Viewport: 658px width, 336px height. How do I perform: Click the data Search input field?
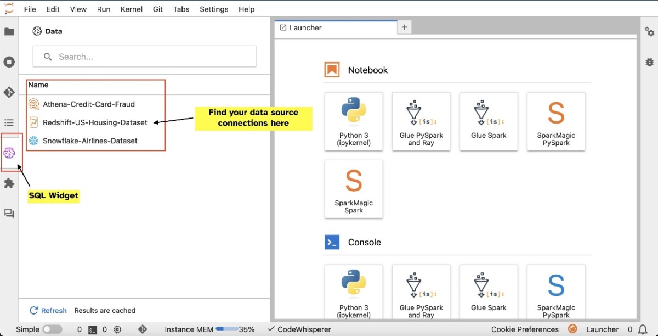pyautogui.click(x=144, y=57)
